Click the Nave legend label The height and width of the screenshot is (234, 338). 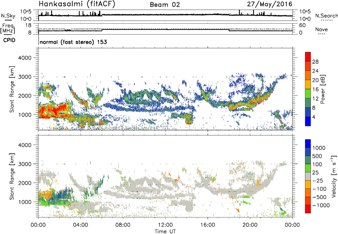322,30
